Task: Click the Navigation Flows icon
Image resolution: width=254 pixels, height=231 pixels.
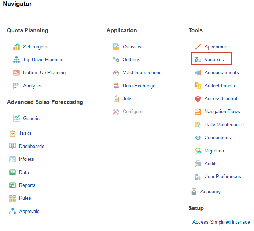Action: pos(198,112)
